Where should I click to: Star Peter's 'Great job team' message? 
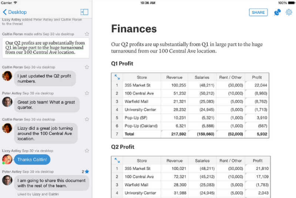pyautogui.click(x=87, y=93)
